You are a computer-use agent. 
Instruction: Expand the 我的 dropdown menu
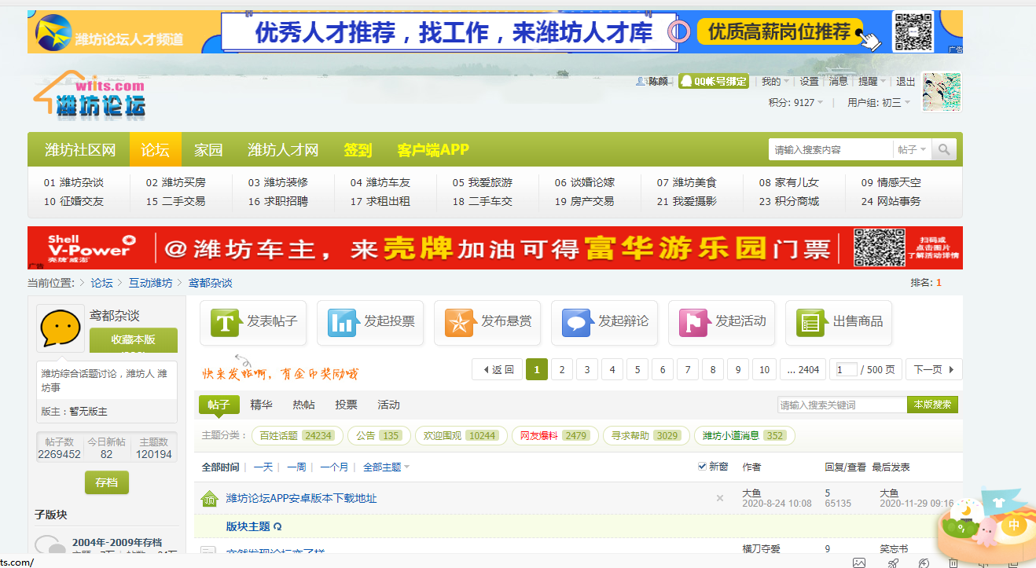click(774, 81)
